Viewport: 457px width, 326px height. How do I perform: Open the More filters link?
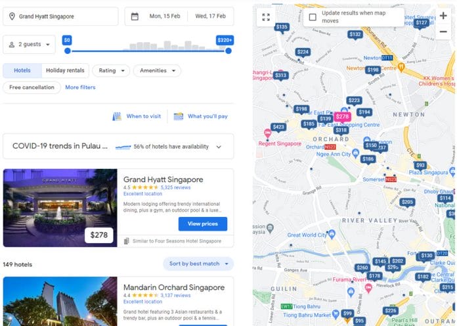[x=80, y=87]
